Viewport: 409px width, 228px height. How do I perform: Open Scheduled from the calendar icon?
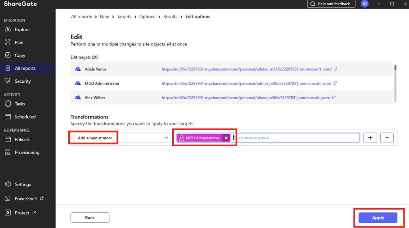[x=8, y=117]
